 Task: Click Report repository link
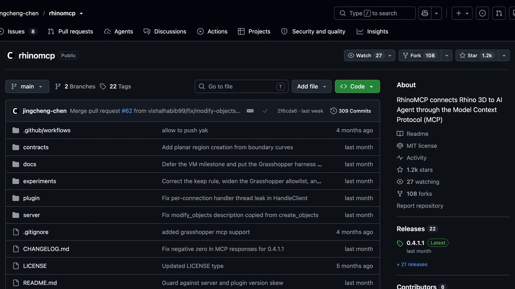point(420,206)
